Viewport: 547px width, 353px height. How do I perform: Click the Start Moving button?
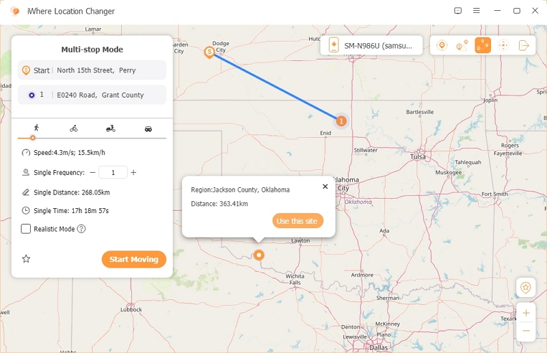tap(134, 259)
